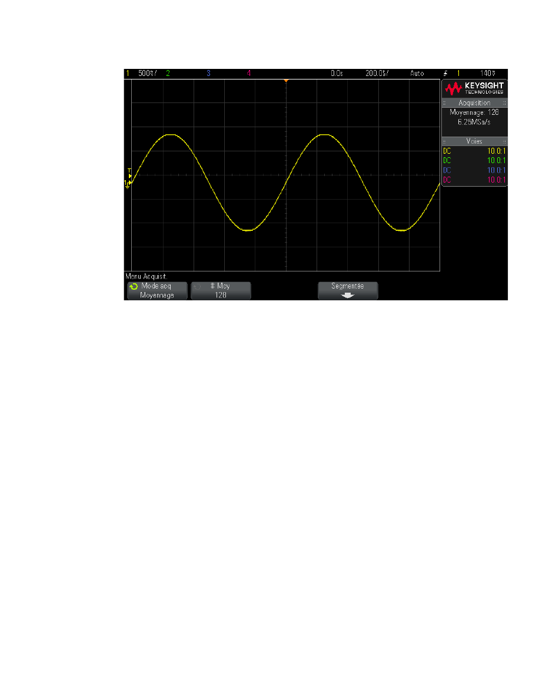Open the Mode acq Moyennage softkey

pyautogui.click(x=157, y=290)
